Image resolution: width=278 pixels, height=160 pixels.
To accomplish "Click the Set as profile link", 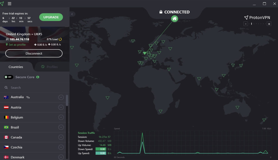I will (16, 45).
